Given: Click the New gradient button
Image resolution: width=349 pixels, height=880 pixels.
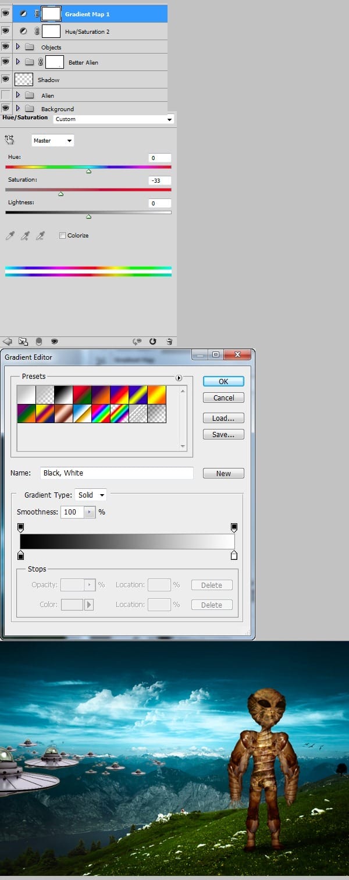Looking at the screenshot, I should (223, 473).
